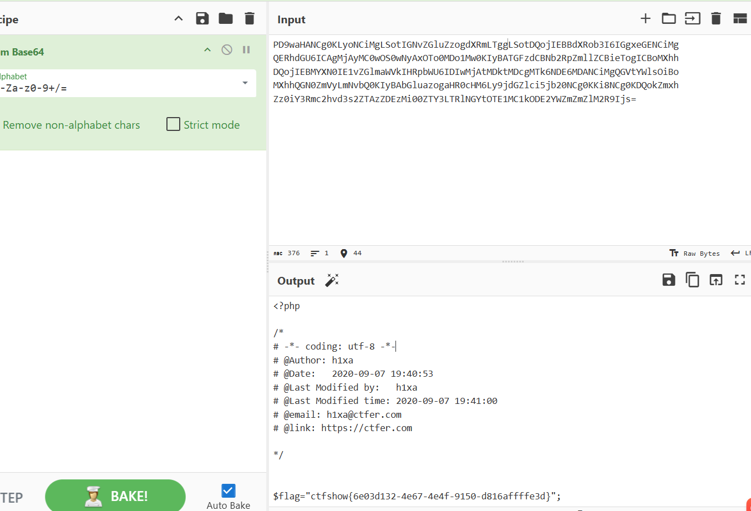Click the @Date line in output
The width and height of the screenshot is (751, 511).
pos(353,373)
